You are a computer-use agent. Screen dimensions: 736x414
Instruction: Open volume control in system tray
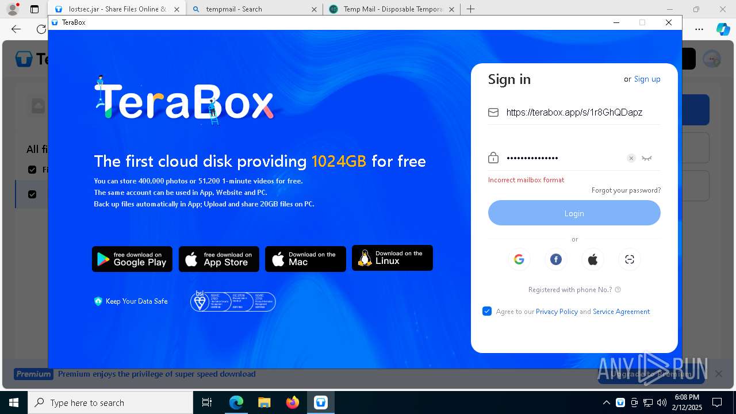[662, 402]
